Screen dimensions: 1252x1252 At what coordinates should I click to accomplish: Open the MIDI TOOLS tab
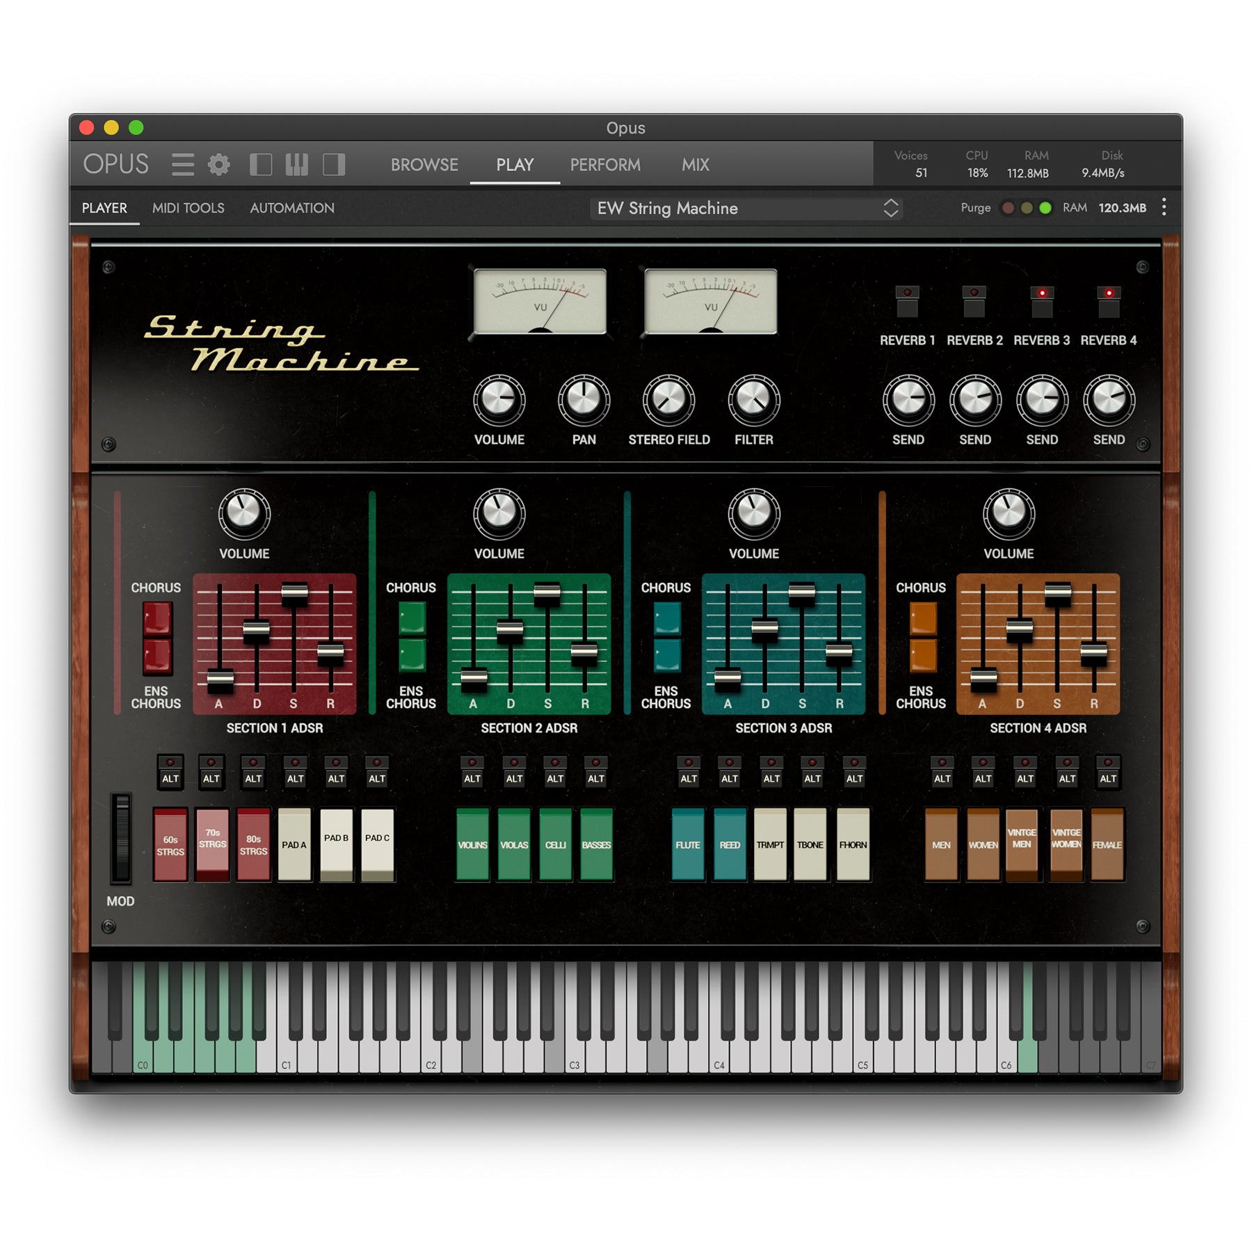188,208
